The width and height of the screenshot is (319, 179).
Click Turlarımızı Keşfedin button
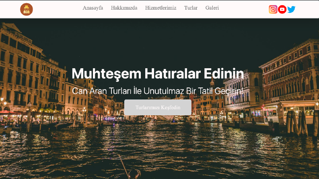158,107
